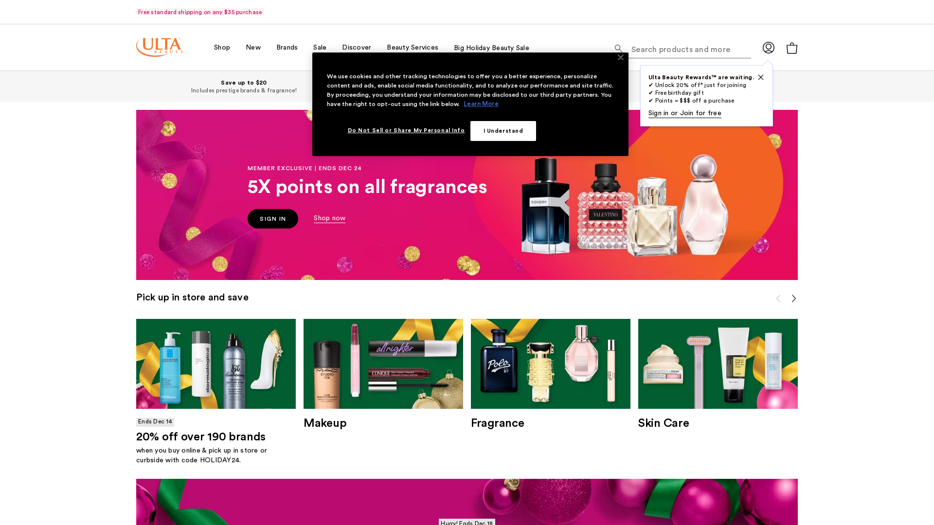934x525 pixels.
Task: Open the Shop now fragrance link
Action: pos(329,218)
